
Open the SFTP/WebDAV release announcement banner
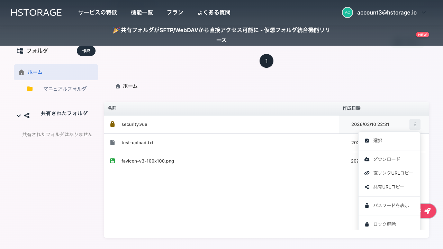(x=221, y=35)
